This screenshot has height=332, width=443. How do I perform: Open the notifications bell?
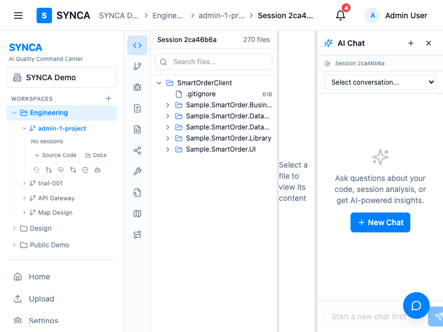pos(341,15)
